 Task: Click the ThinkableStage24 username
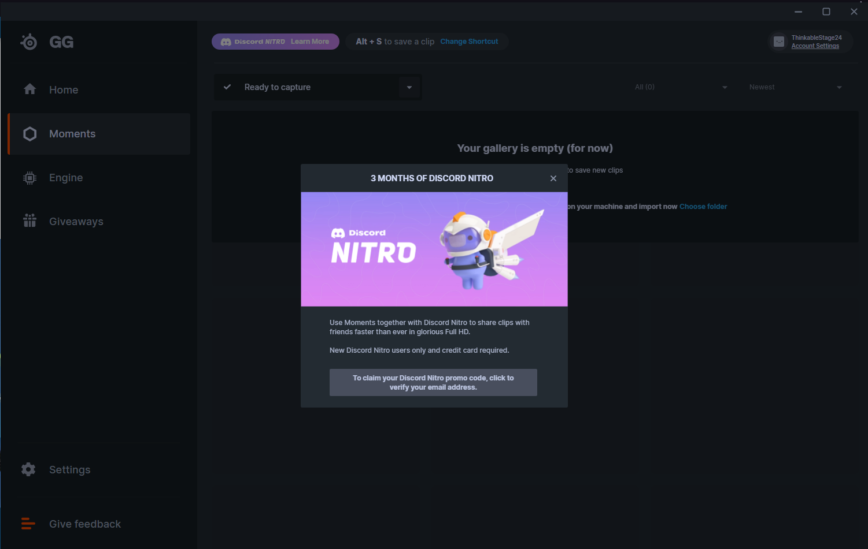pyautogui.click(x=817, y=38)
